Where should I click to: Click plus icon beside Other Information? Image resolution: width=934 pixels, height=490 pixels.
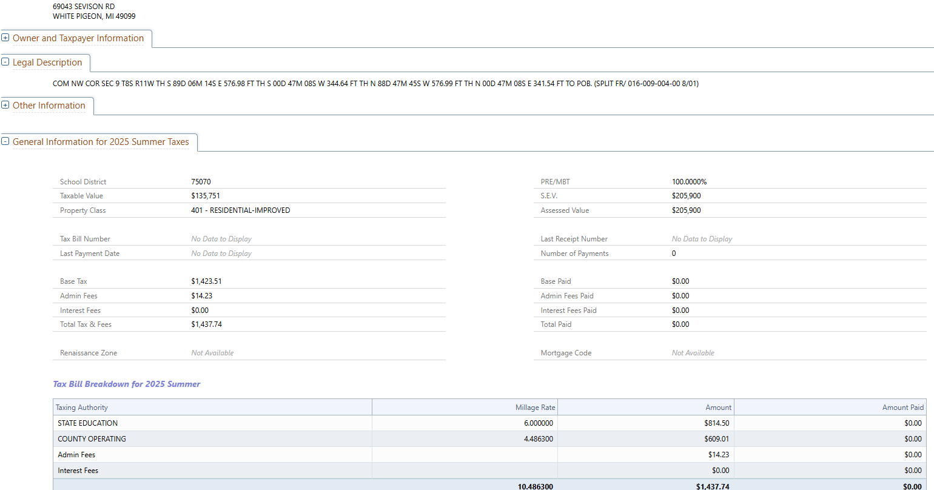click(x=5, y=105)
